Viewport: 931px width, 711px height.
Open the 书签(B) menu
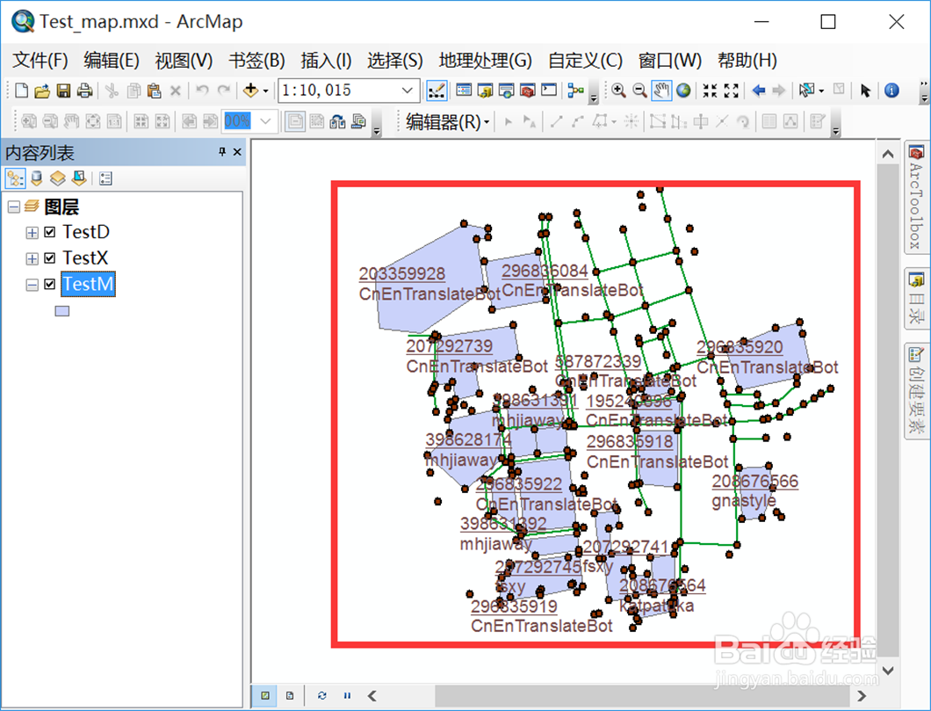(x=256, y=61)
